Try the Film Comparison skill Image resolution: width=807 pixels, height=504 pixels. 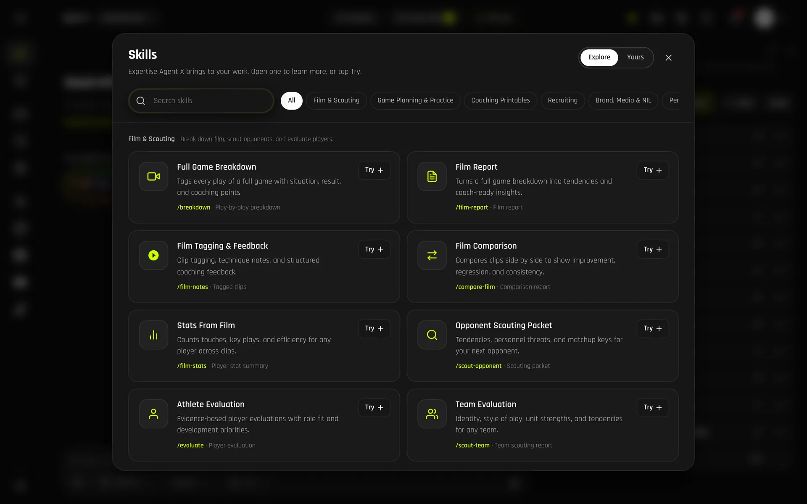[x=652, y=249]
